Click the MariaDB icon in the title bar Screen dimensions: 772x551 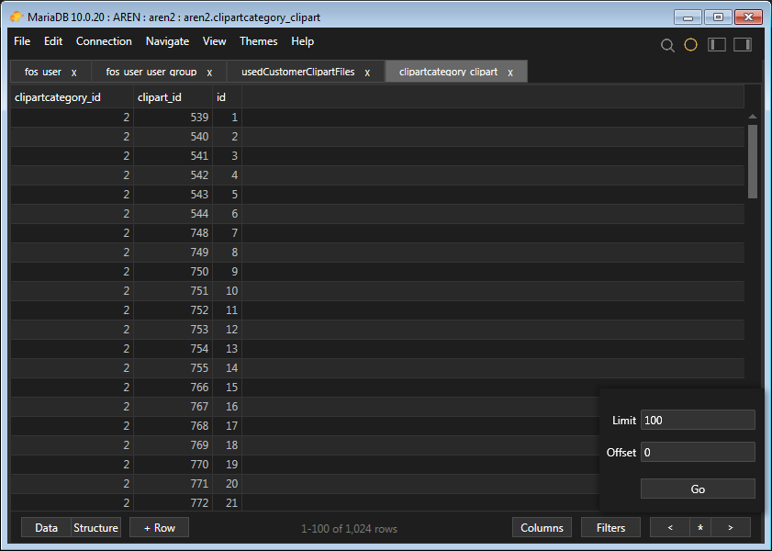(x=16, y=17)
